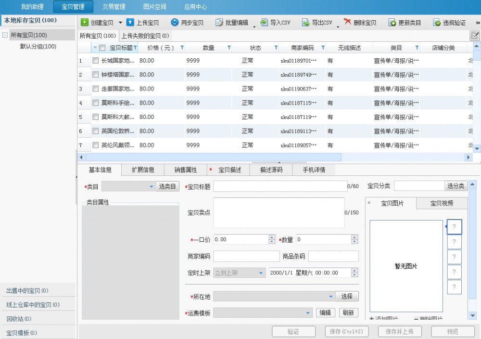
Task: Click the 导入CSV import icon
Action: click(264, 23)
